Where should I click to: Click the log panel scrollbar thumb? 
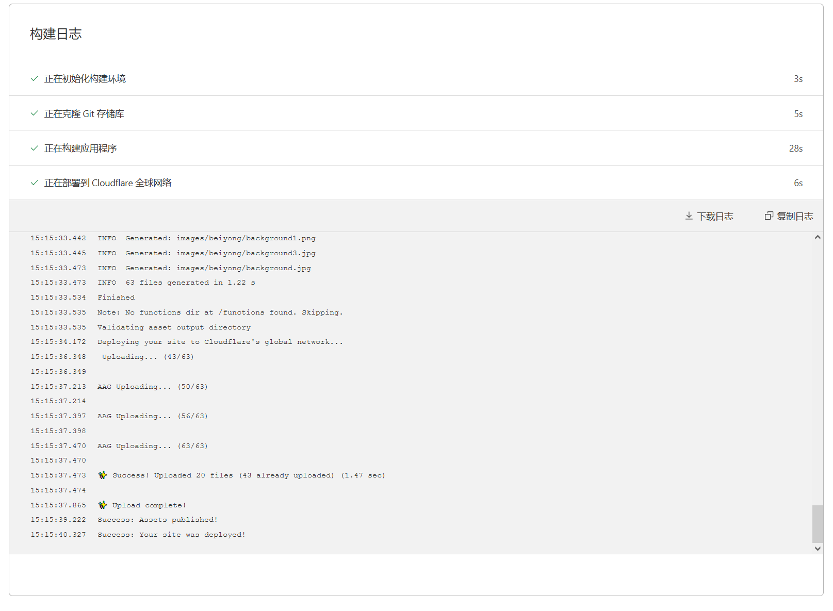point(818,523)
